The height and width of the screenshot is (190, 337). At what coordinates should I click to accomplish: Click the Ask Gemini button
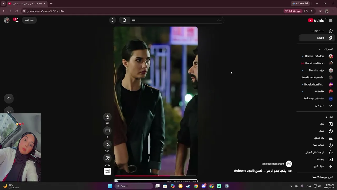[300, 4]
